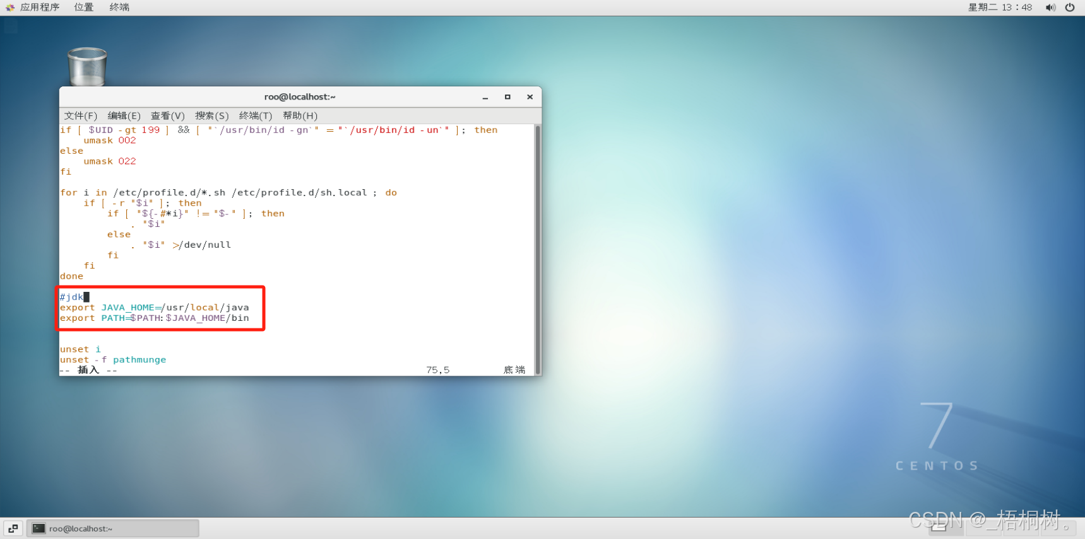The image size is (1085, 539).
Task: Click the roo@localhost taskbar button
Action: (x=113, y=528)
